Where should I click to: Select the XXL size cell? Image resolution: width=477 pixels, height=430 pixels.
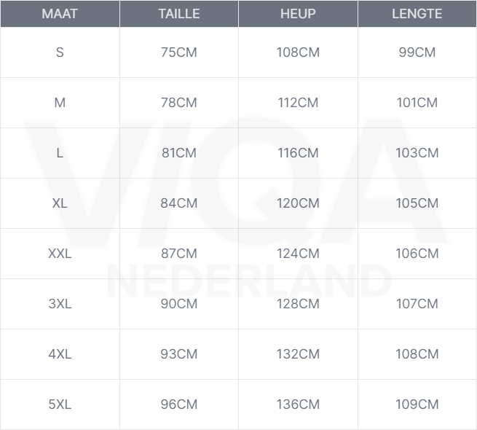[x=60, y=254]
